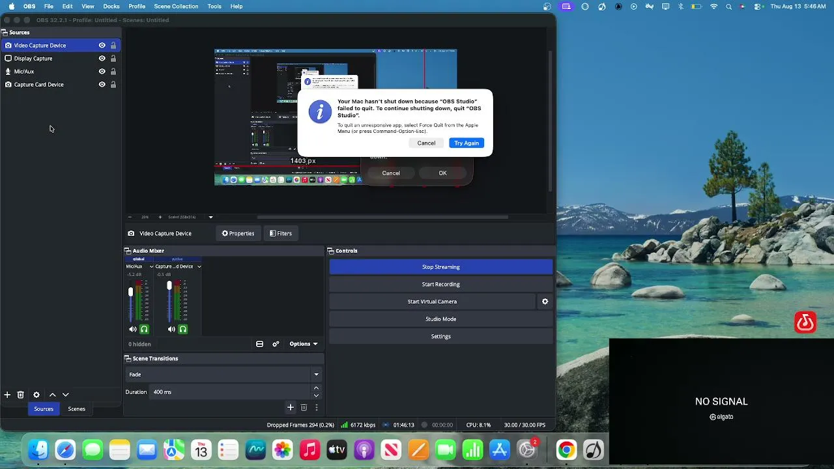
Task: Toggle visibility of Display Capture source
Action: [102, 59]
